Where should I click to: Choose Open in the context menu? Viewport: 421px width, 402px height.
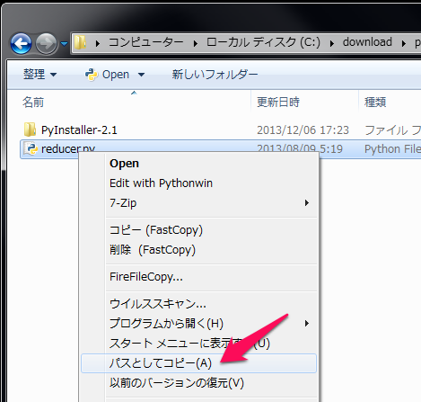point(124,164)
